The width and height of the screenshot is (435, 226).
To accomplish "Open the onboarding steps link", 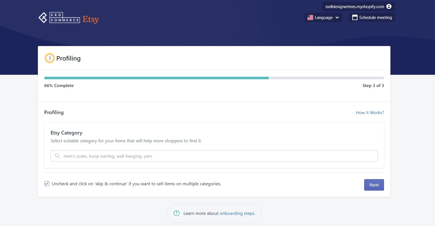I will click(x=237, y=213).
